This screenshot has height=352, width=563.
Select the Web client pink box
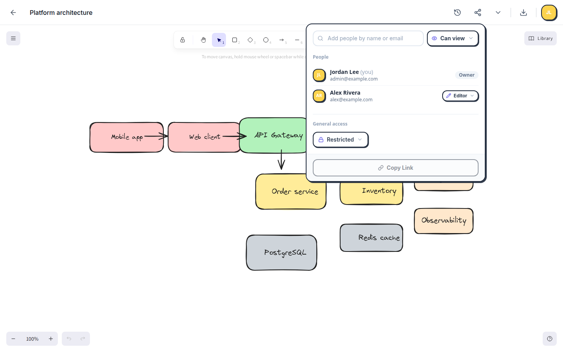(x=204, y=137)
